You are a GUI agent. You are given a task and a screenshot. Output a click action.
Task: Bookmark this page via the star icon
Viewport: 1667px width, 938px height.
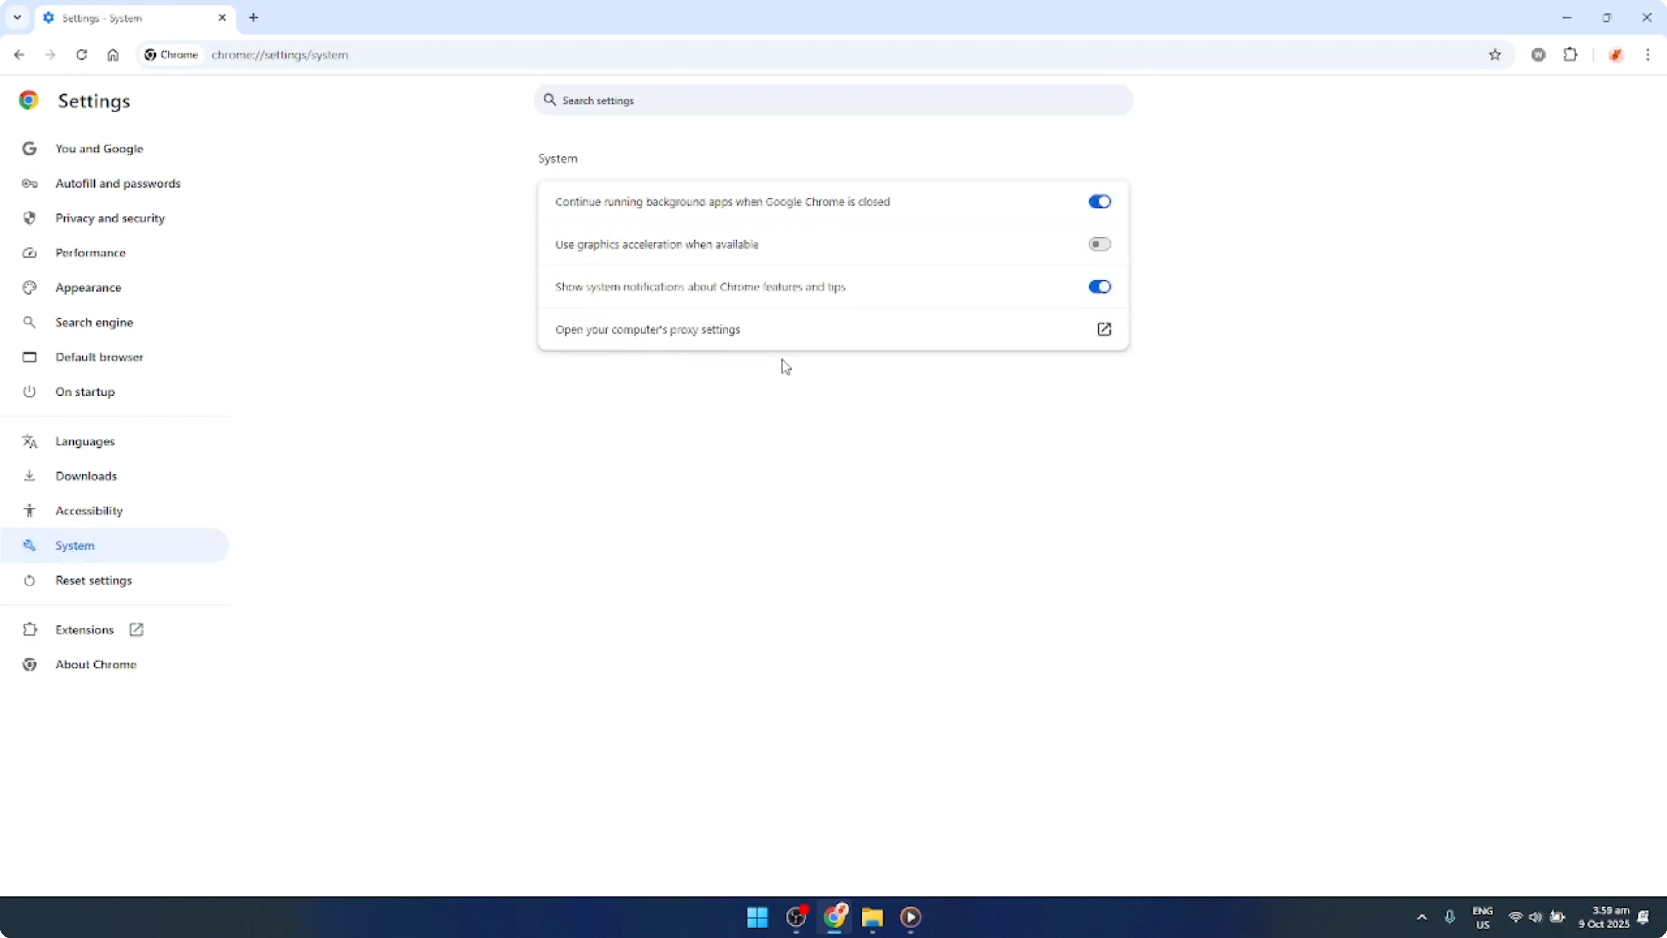(x=1495, y=55)
